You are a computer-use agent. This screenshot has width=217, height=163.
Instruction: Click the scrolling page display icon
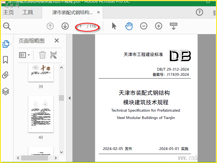tap(174, 26)
